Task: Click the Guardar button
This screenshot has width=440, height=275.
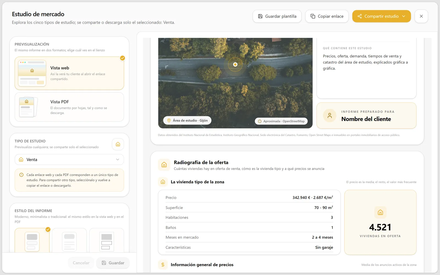Action: point(113,263)
